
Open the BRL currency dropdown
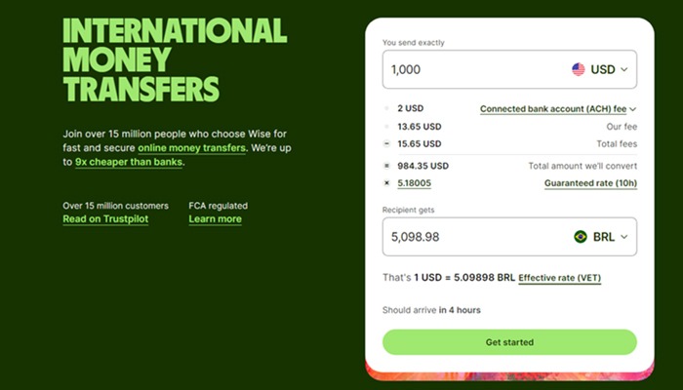coord(601,237)
